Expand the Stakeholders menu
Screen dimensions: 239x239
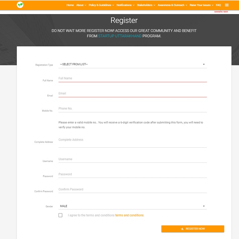coord(146,5)
